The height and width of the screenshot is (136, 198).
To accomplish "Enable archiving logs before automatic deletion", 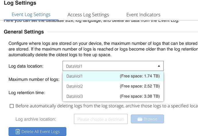I will click(x=11, y=106).
